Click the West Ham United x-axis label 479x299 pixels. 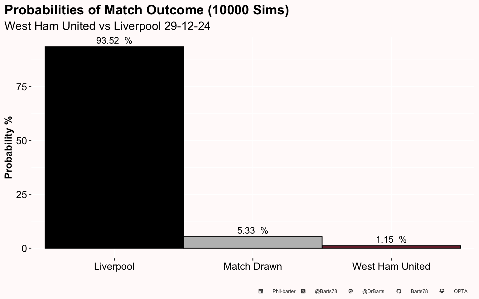[391, 266]
